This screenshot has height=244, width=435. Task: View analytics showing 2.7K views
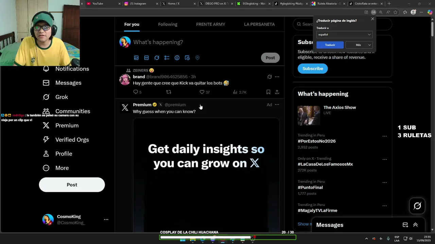tap(240, 92)
